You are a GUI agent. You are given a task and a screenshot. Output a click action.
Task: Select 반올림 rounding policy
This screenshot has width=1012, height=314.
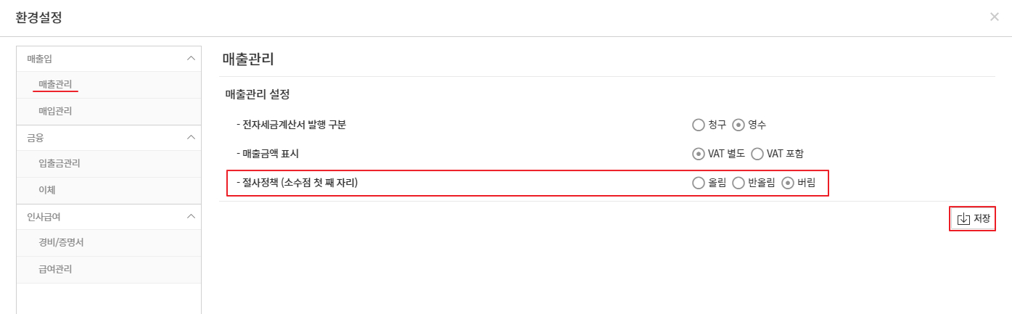click(x=739, y=183)
